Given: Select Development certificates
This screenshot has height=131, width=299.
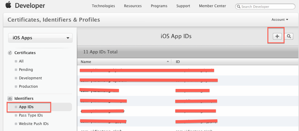Looking at the screenshot, I should pyautogui.click(x=30, y=78).
